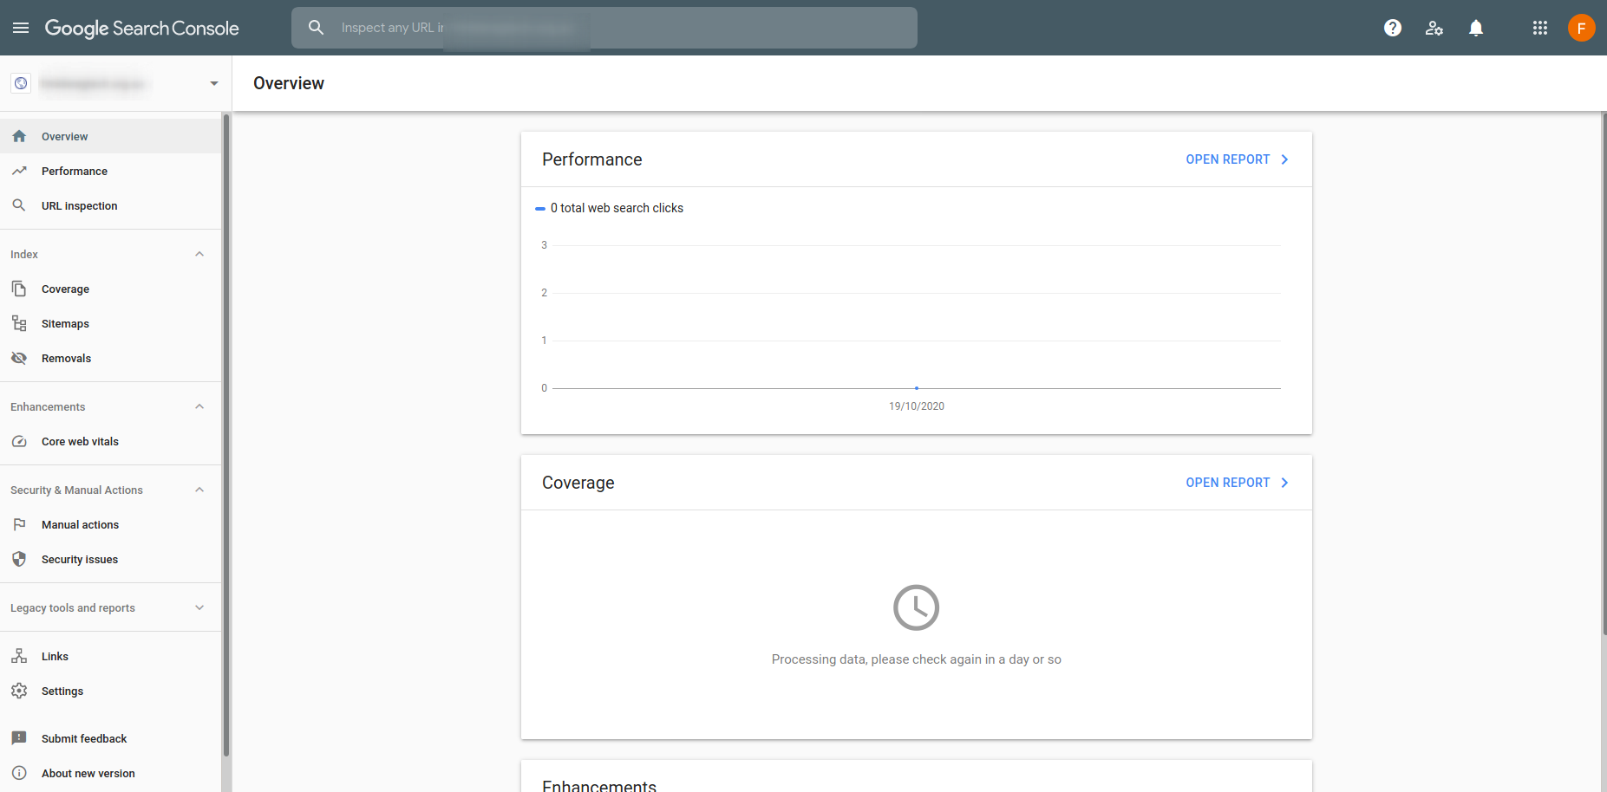Open Settings from sidebar
Viewport: 1607px width, 792px height.
111,691
